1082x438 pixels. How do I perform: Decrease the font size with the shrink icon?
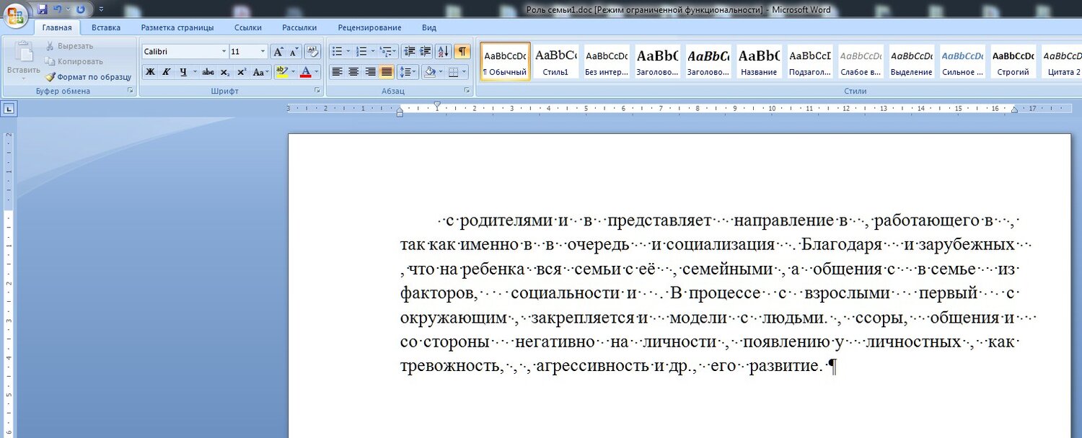pos(294,52)
